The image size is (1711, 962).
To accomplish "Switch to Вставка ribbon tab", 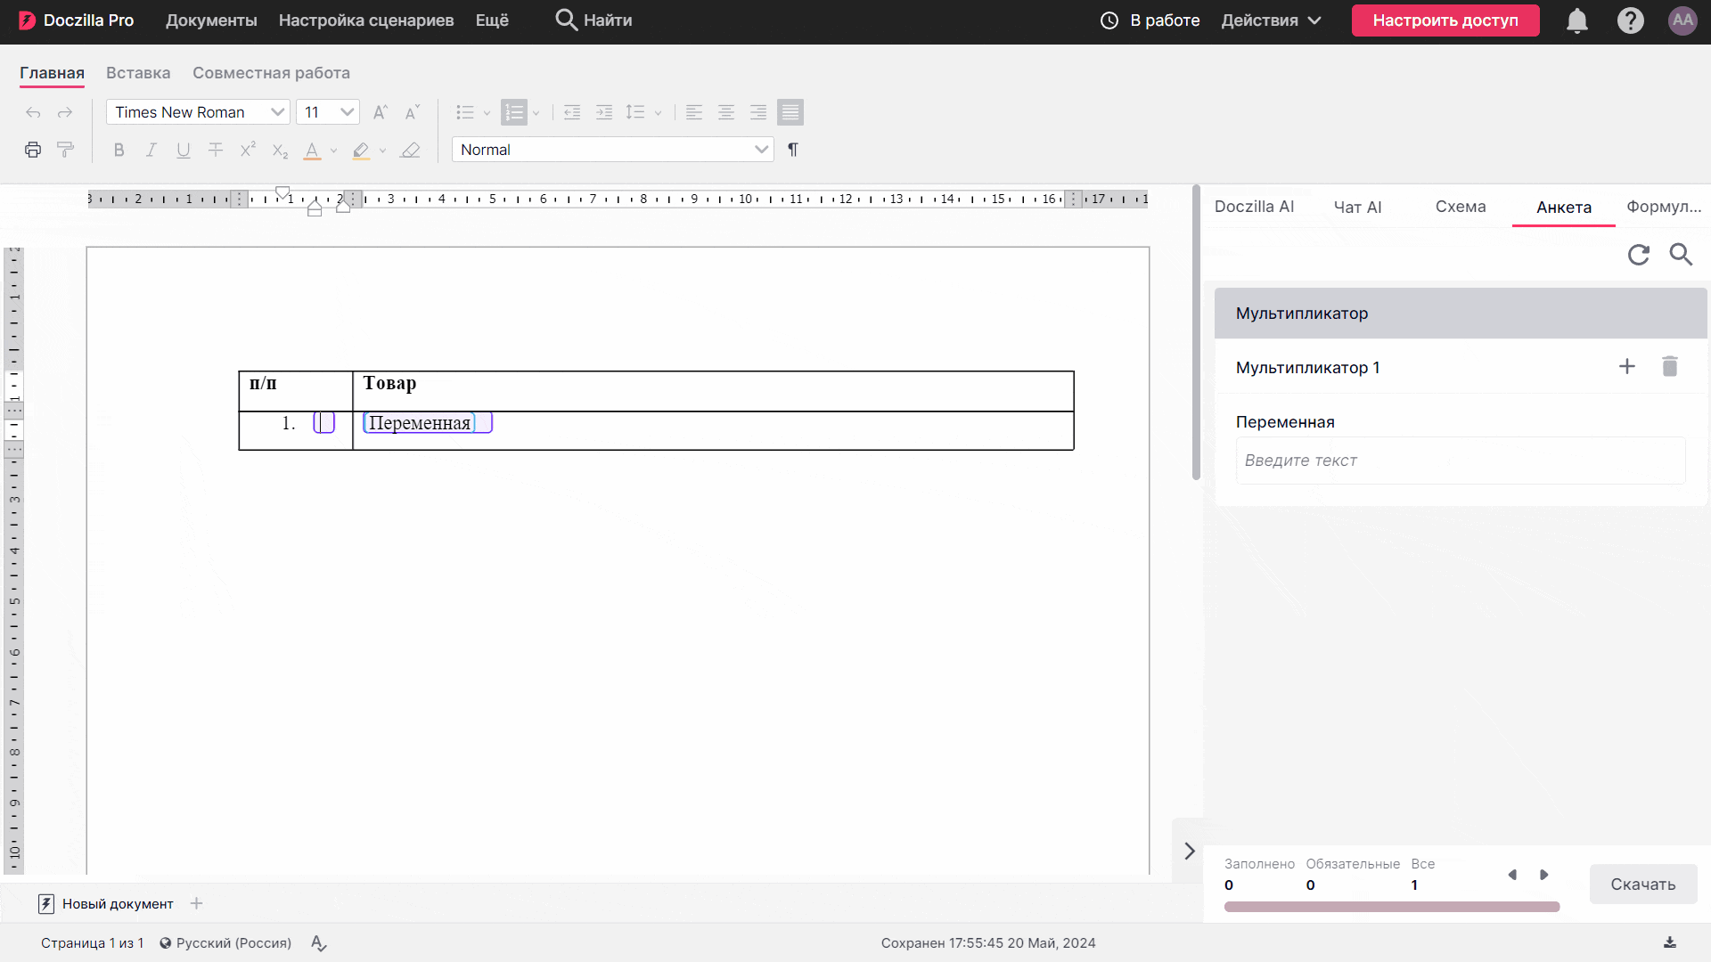I will tap(138, 73).
